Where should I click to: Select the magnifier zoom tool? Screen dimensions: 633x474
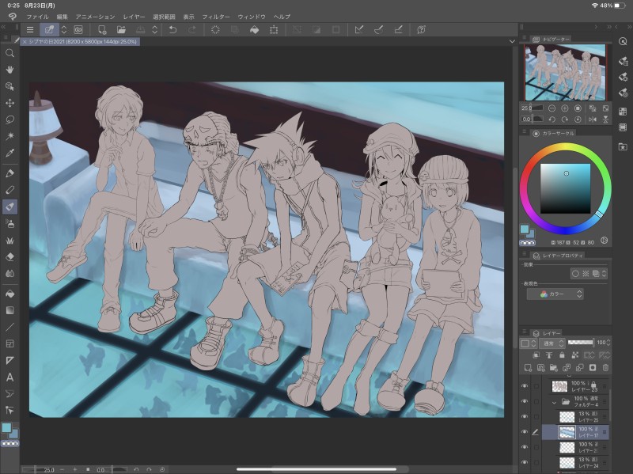pos(10,53)
